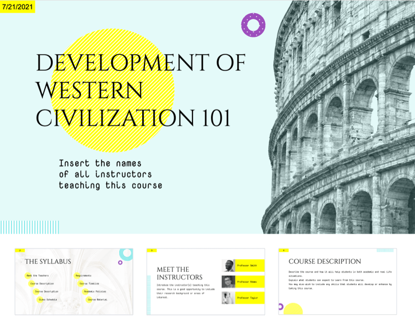Click Professor Smith's portrait photo
The height and width of the screenshot is (316, 415).
228,266
